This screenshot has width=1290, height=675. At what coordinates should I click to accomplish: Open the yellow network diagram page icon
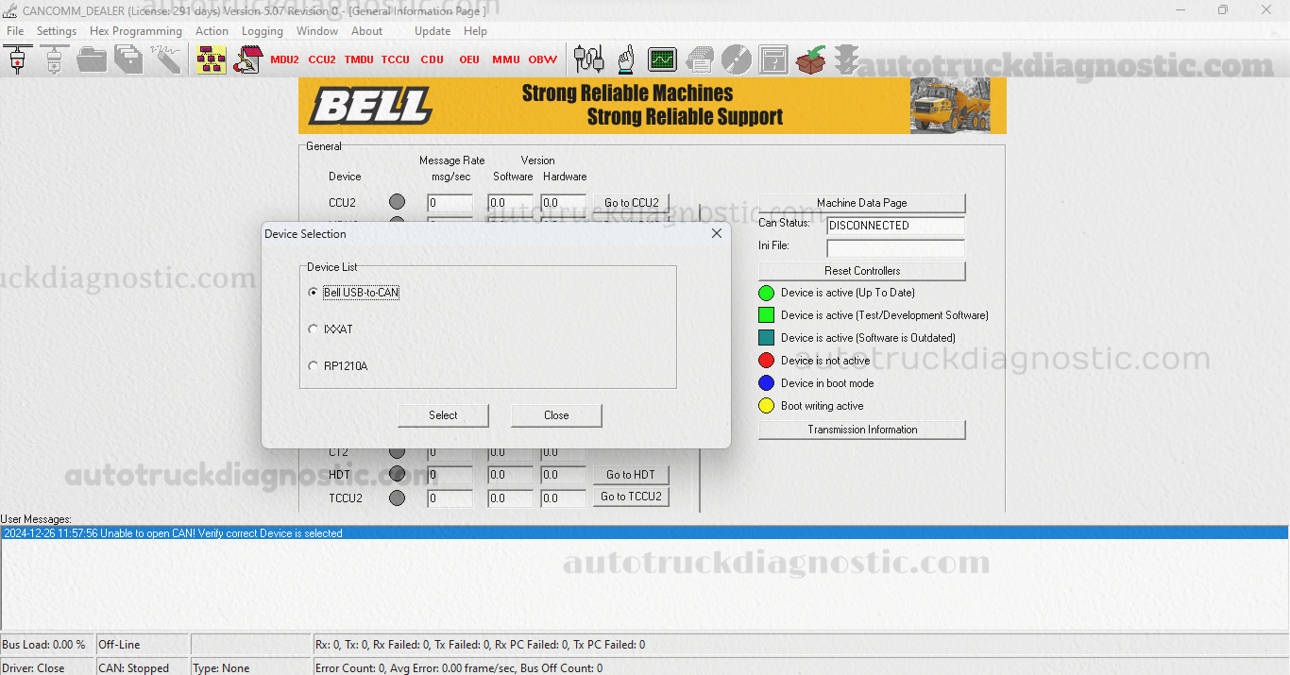coord(211,59)
